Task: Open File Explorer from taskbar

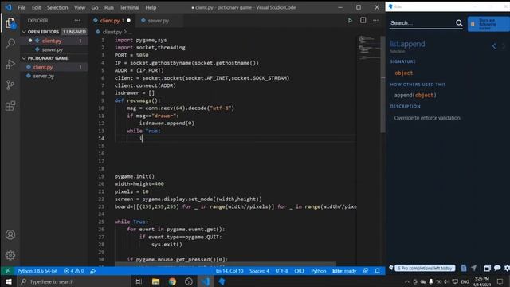Action: [156, 281]
